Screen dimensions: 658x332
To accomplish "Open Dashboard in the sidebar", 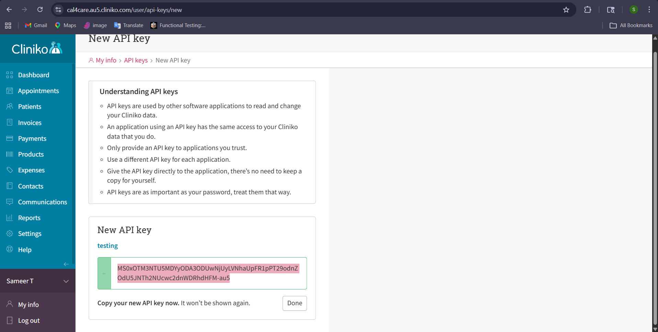I will click(x=34, y=75).
